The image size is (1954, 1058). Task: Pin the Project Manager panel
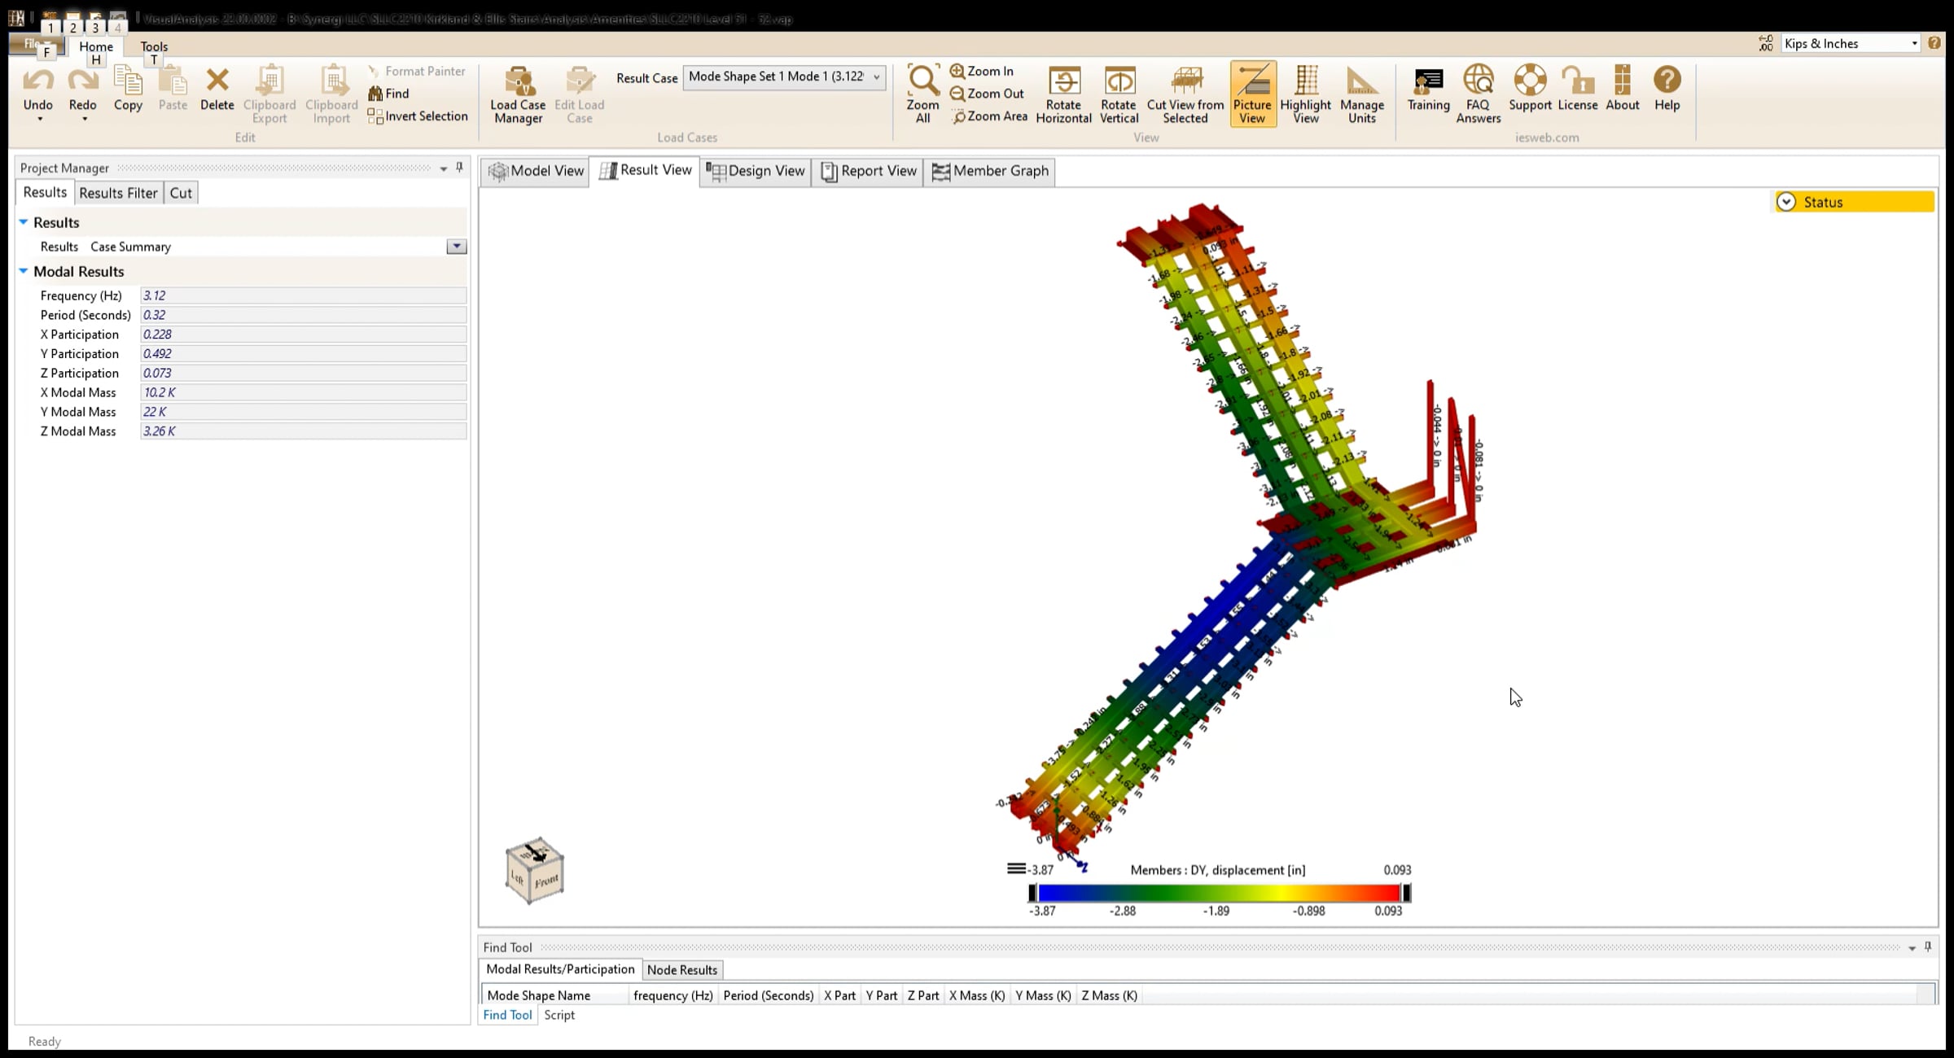[x=460, y=167]
